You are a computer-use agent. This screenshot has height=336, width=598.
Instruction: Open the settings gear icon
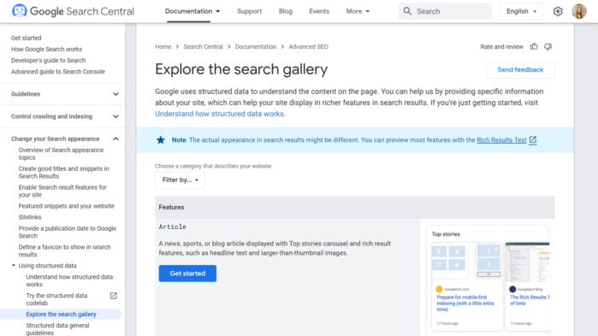558,11
